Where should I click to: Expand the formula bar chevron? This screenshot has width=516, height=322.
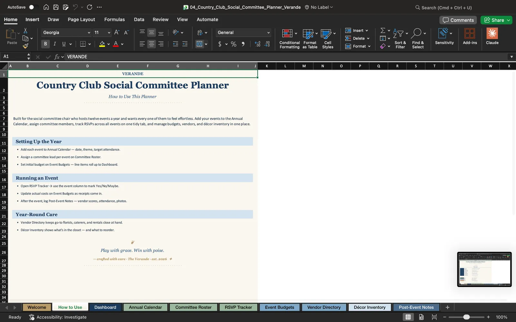click(x=511, y=57)
